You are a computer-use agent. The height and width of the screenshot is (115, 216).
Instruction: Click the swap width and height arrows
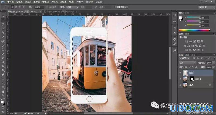coord(96,7)
